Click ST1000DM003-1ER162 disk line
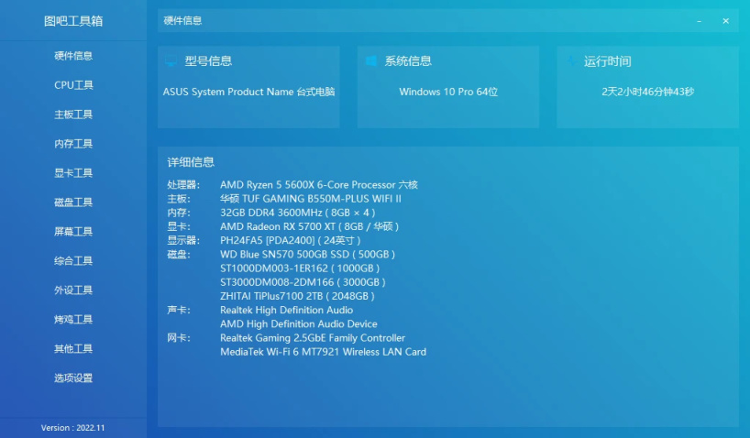 point(300,268)
